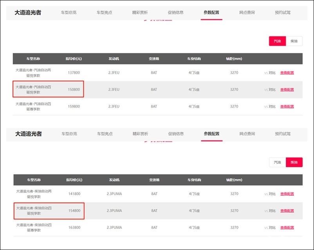View 查看配置 for 141800 diesel model

[x=287, y=194]
